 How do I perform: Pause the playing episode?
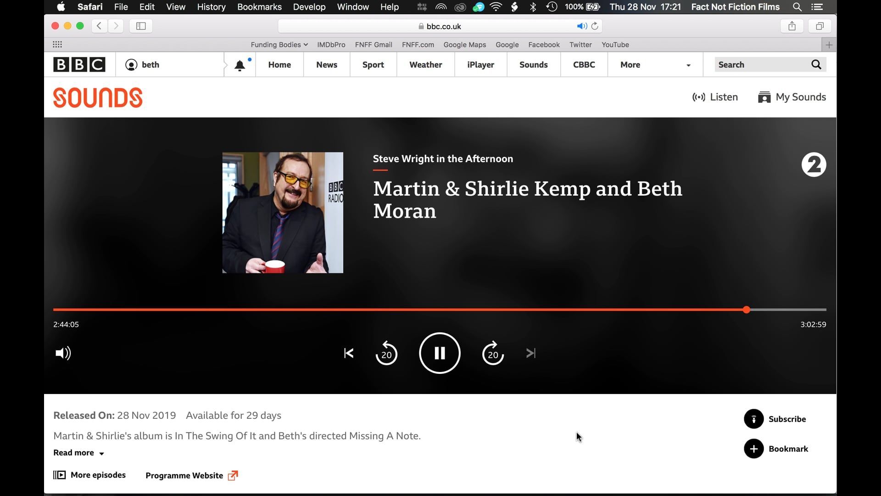click(440, 353)
